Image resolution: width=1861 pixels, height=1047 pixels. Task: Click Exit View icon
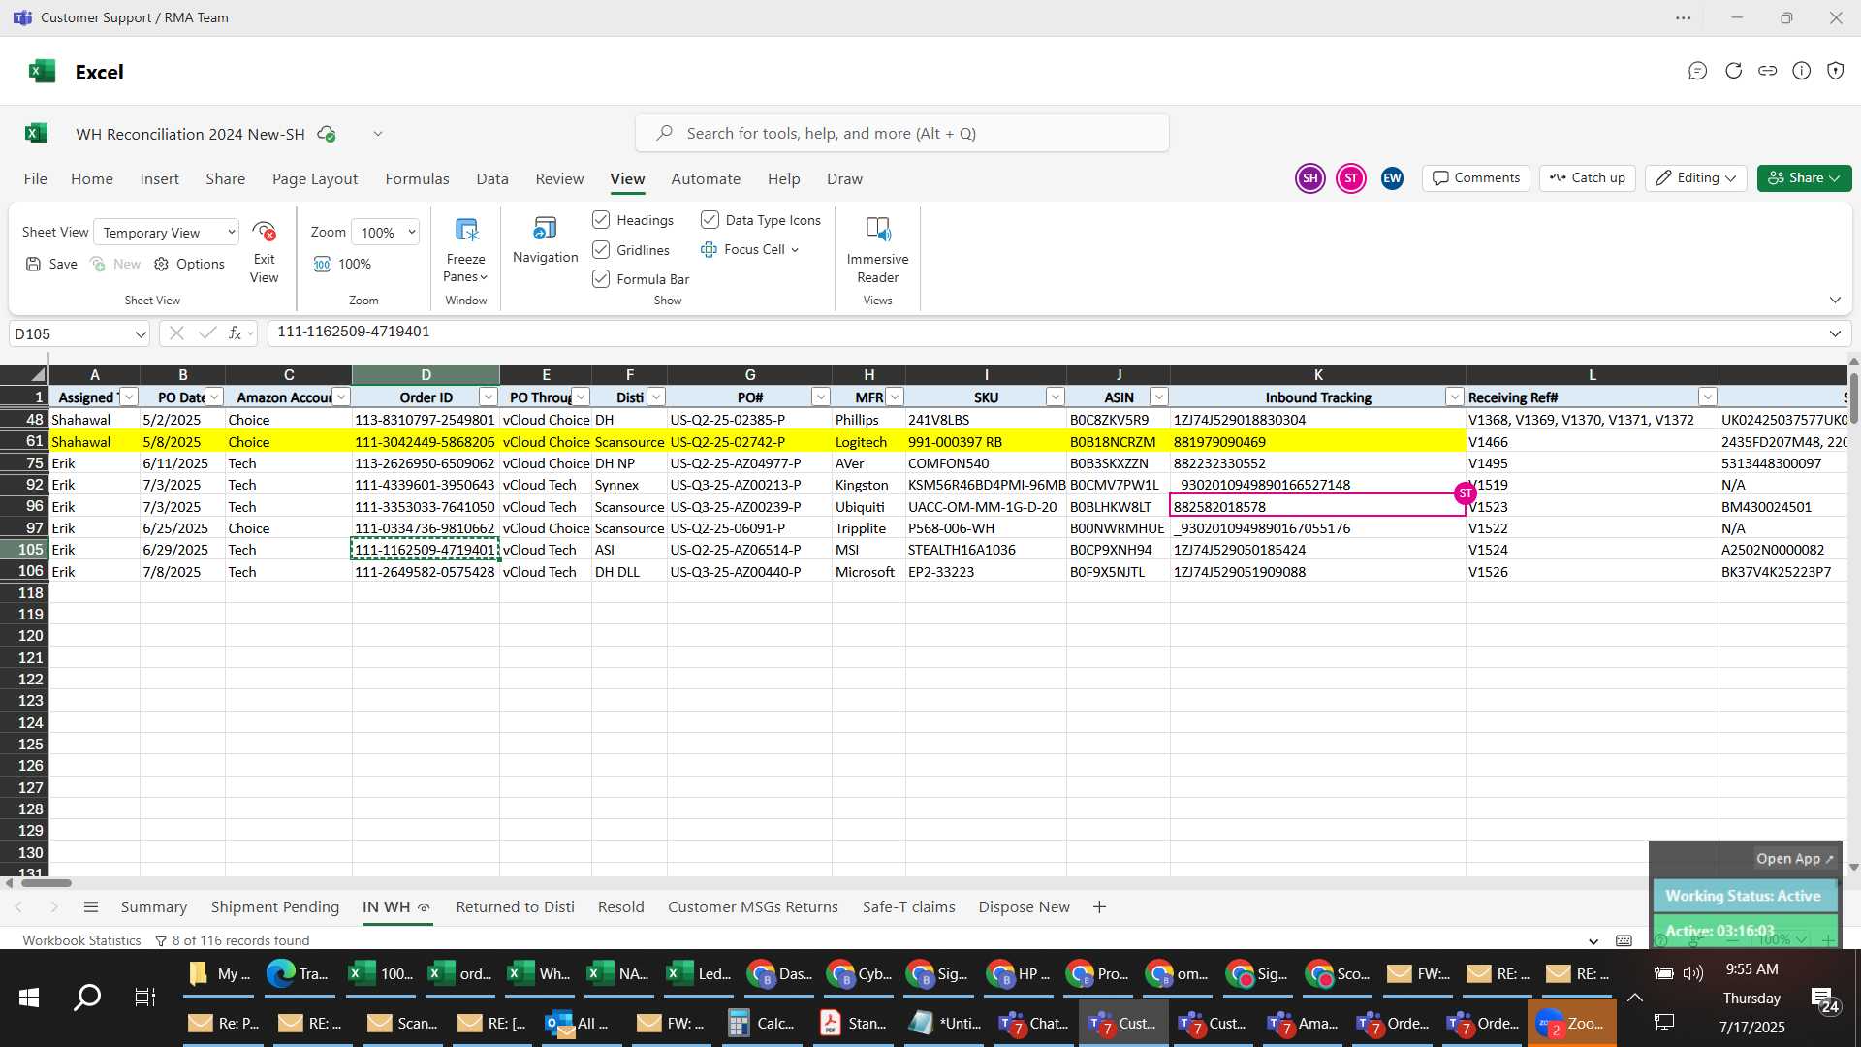coord(264,232)
